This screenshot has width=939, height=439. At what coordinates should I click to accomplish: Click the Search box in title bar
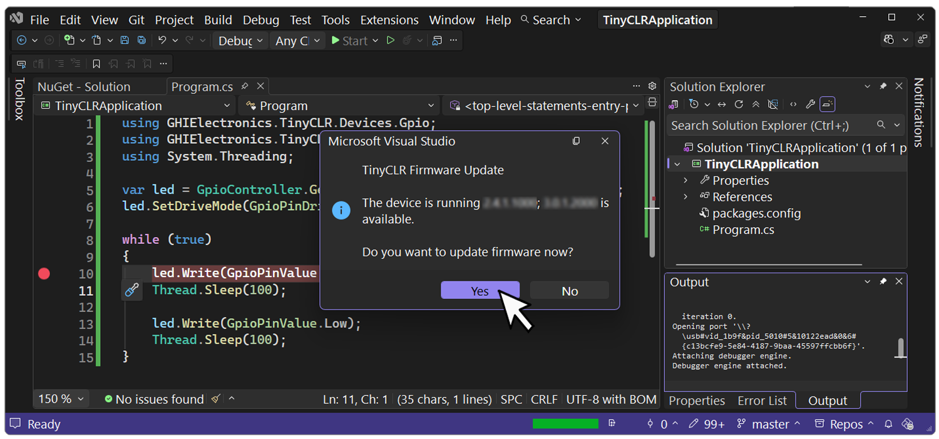pyautogui.click(x=551, y=20)
